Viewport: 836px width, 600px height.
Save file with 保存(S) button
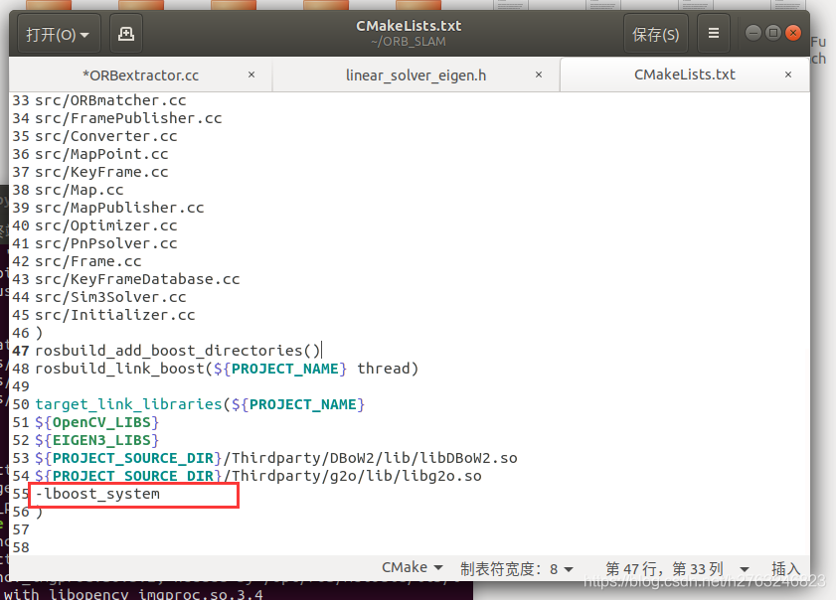pos(656,34)
